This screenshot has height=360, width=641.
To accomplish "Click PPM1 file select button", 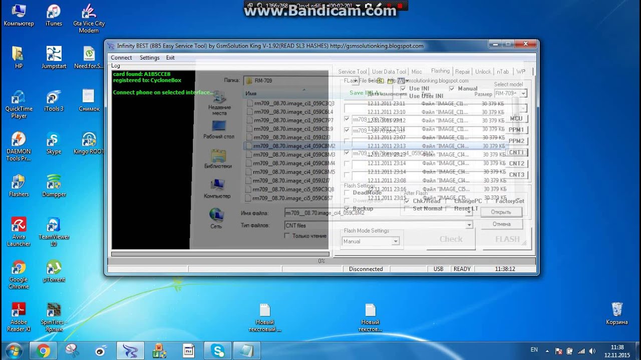I will (x=516, y=129).
